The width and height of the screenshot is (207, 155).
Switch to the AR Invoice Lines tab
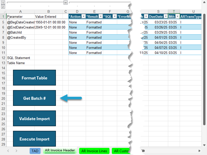click(x=94, y=151)
